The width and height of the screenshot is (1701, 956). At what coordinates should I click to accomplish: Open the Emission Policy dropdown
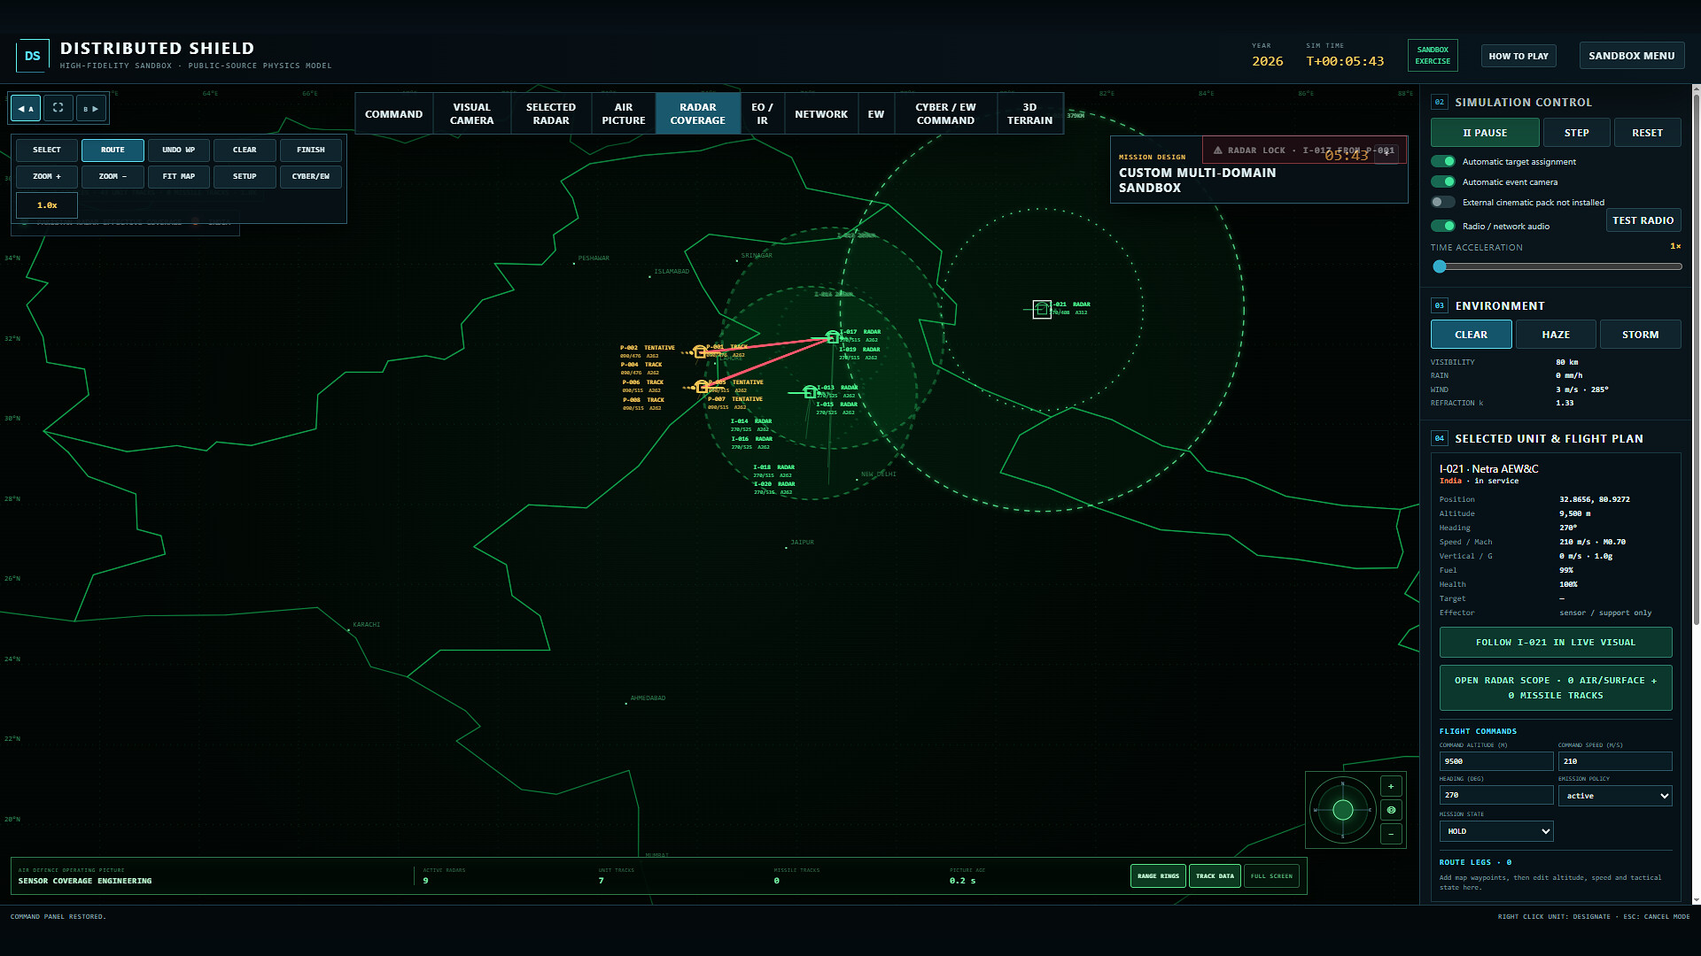(1615, 796)
